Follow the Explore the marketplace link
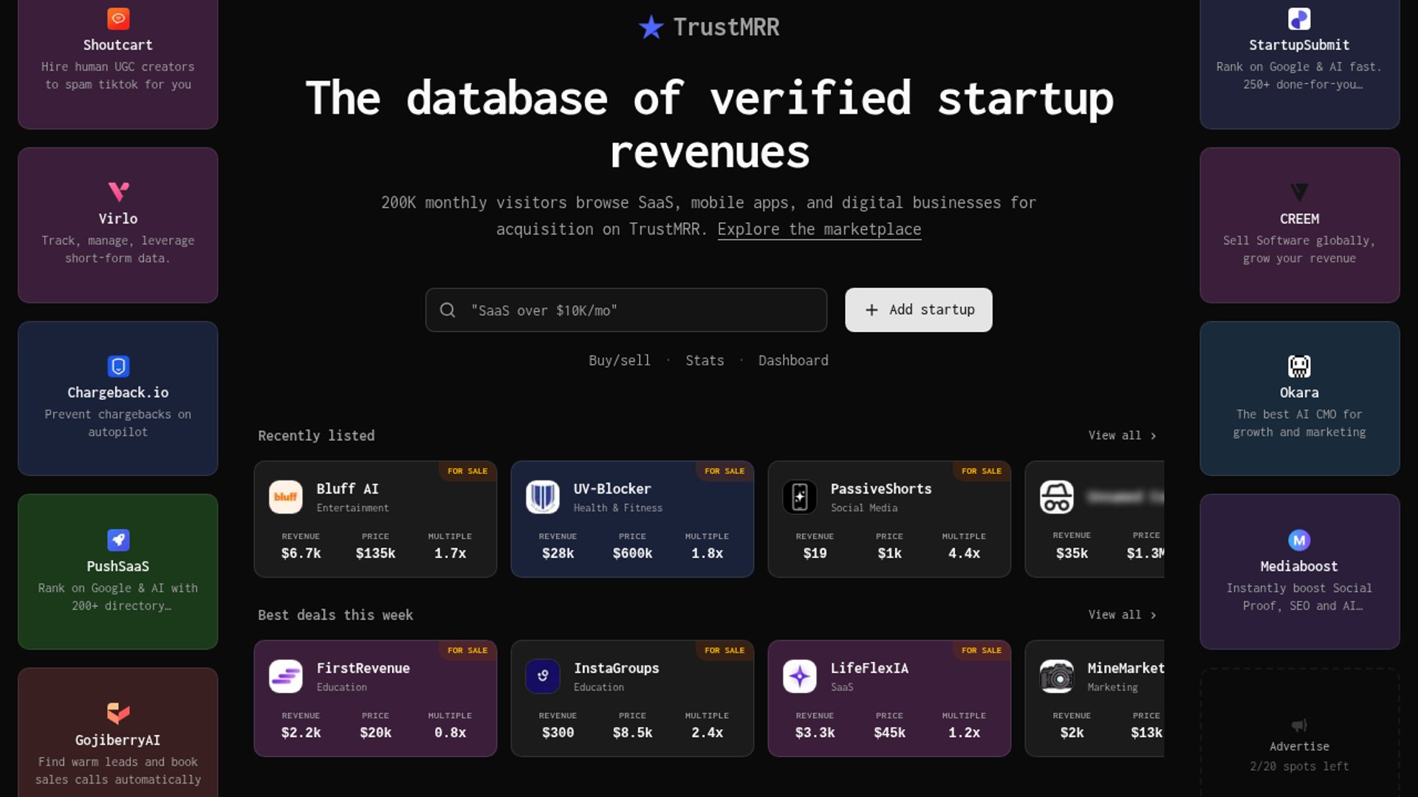Viewport: 1418px width, 797px height. [819, 230]
